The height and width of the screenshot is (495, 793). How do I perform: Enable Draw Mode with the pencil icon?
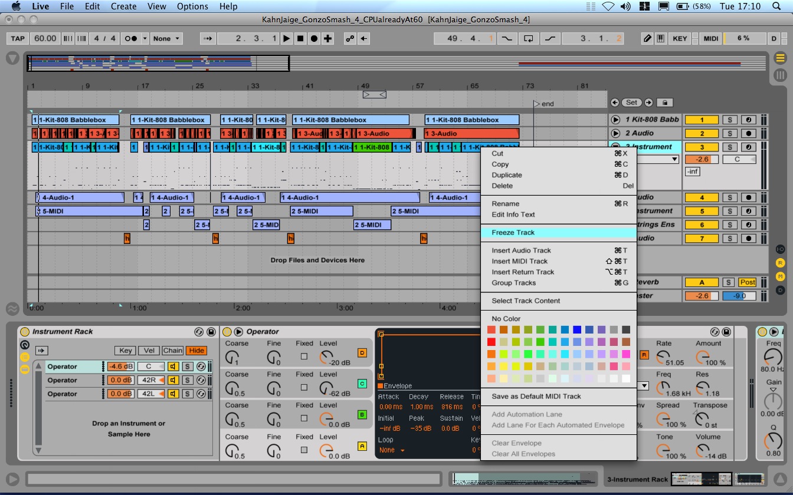(647, 39)
